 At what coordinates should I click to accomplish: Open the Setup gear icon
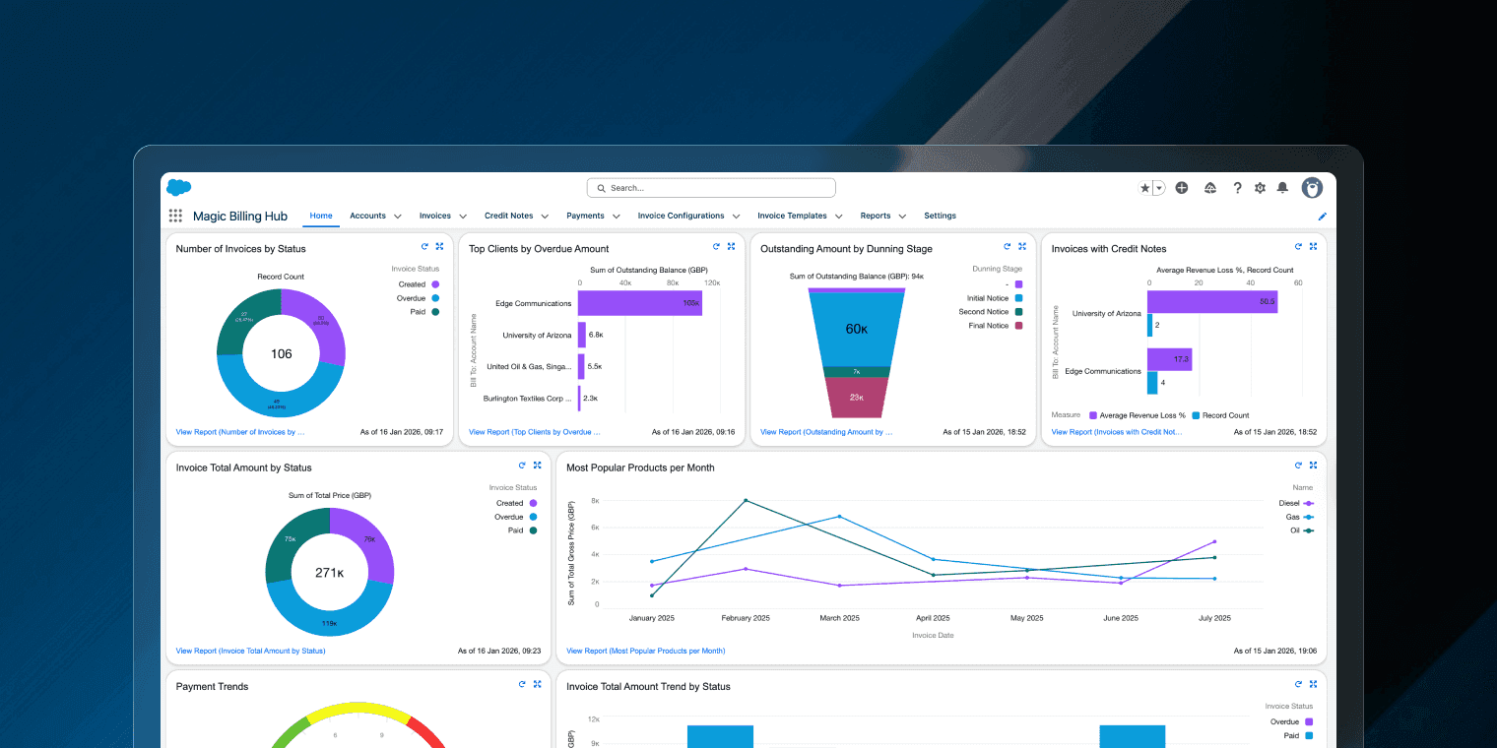(x=1260, y=188)
